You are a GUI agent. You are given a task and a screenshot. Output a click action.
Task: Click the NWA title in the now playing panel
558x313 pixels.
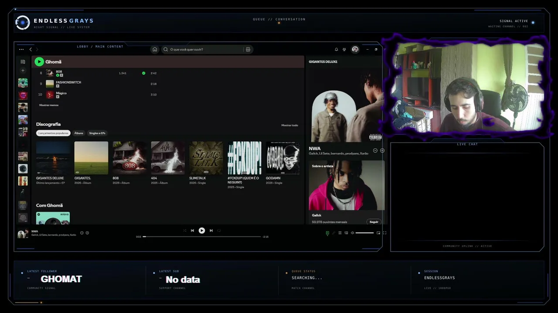315,149
